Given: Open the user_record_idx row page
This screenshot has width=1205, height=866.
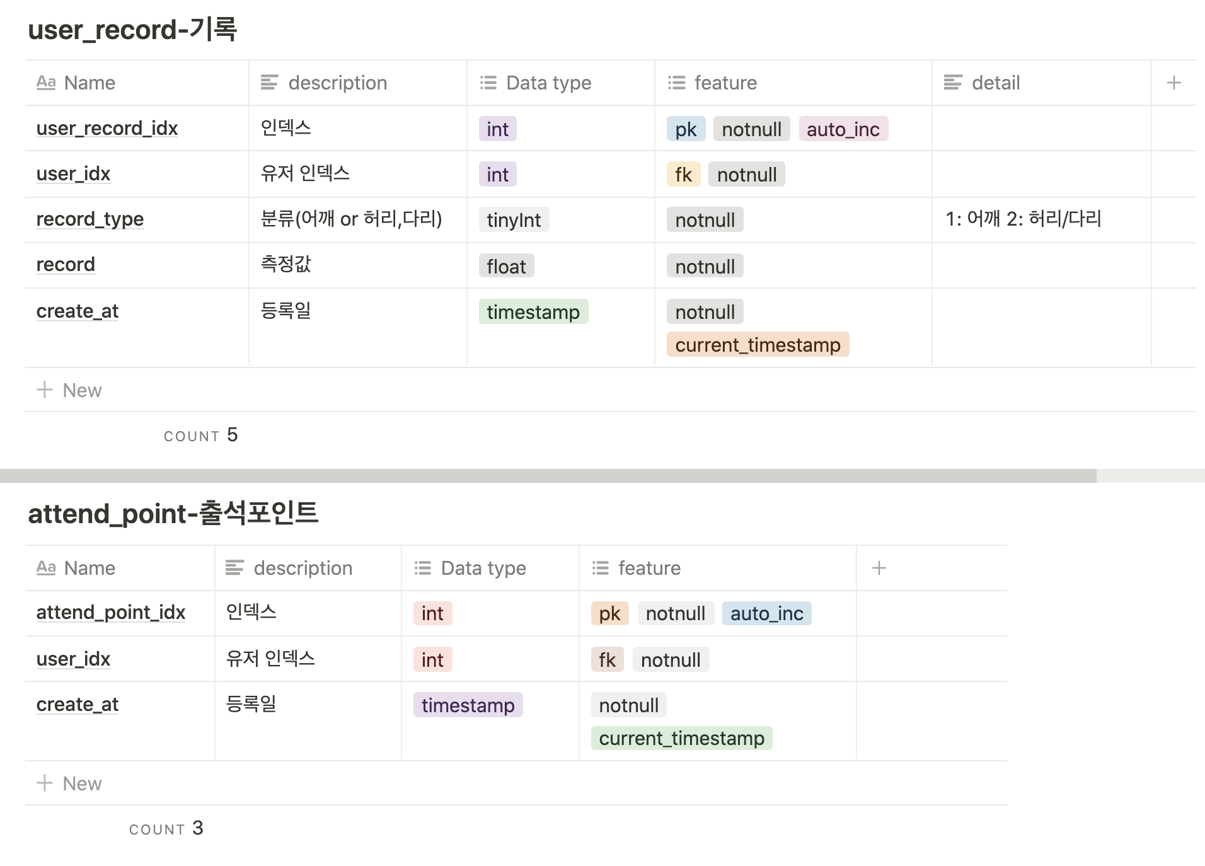Looking at the screenshot, I should [107, 129].
